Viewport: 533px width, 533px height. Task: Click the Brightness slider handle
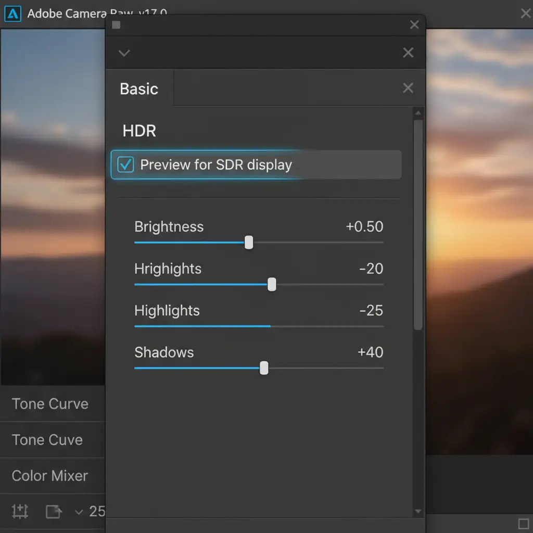pos(249,243)
